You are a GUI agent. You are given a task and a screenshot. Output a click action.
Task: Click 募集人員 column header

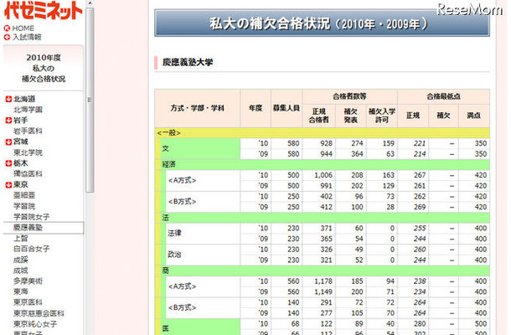tap(286, 108)
